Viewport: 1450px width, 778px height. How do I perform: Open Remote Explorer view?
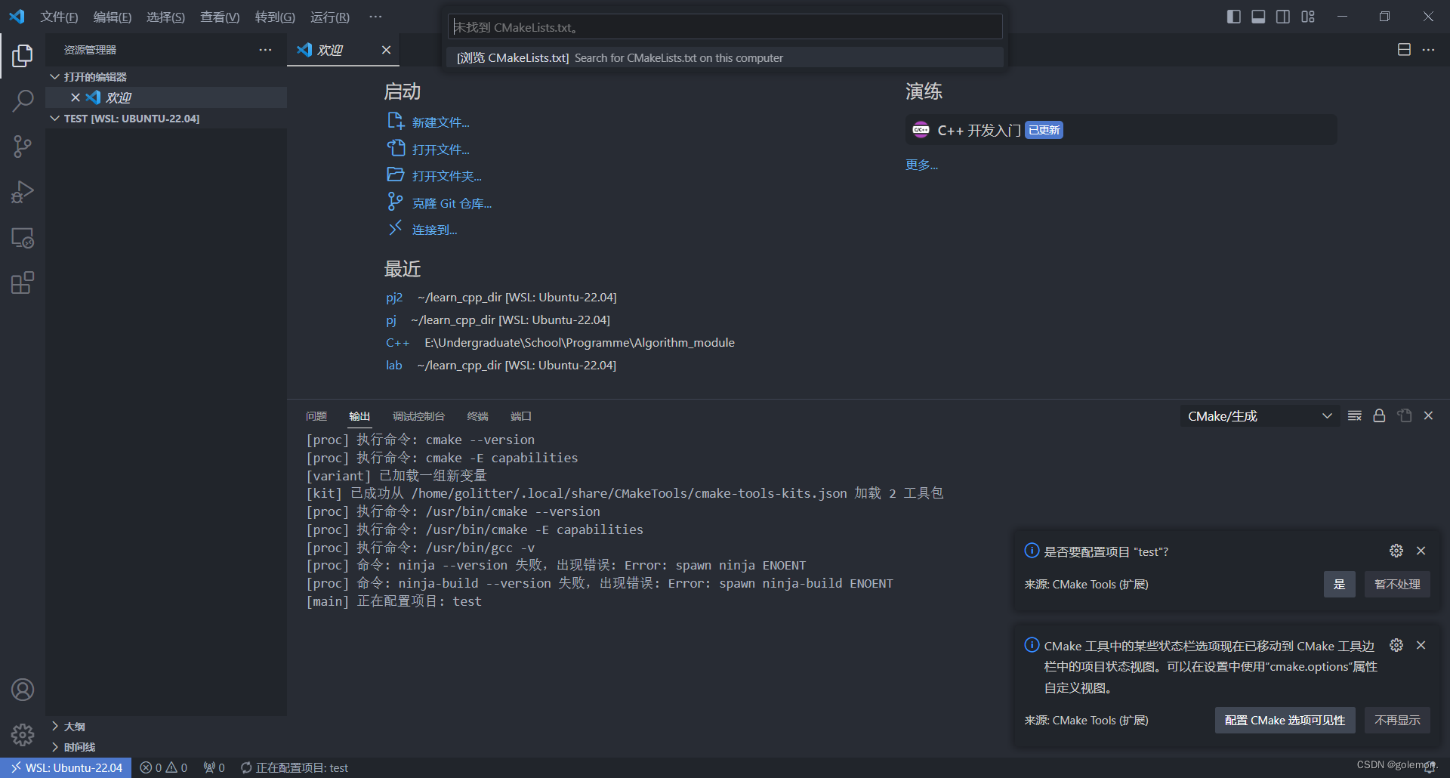point(23,238)
